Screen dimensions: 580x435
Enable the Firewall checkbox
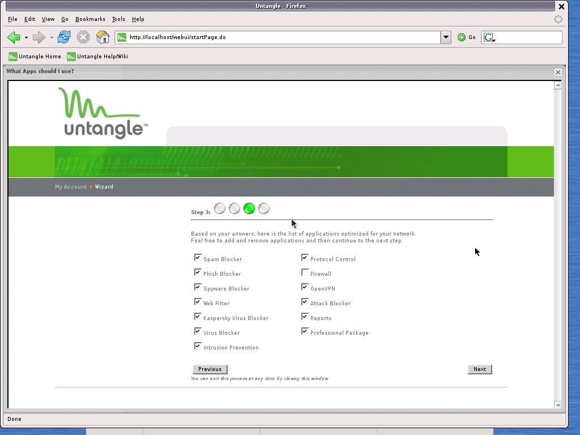305,272
